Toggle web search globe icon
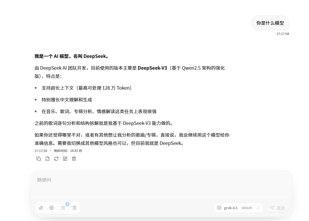Image resolution: width=309 pixels, height=221 pixels. pos(52,208)
